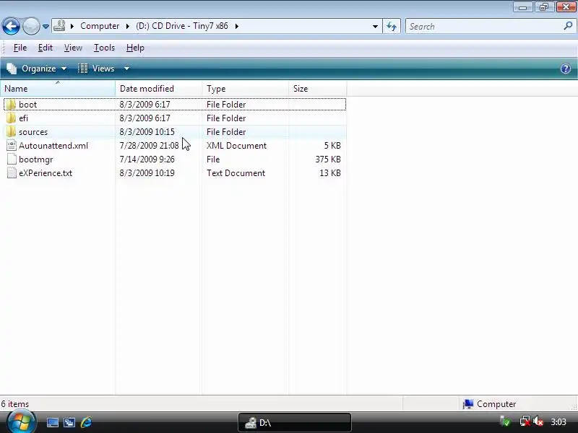Click Show Desktop quick launch icon
Viewport: 578px width, 433px height.
pyautogui.click(x=52, y=422)
